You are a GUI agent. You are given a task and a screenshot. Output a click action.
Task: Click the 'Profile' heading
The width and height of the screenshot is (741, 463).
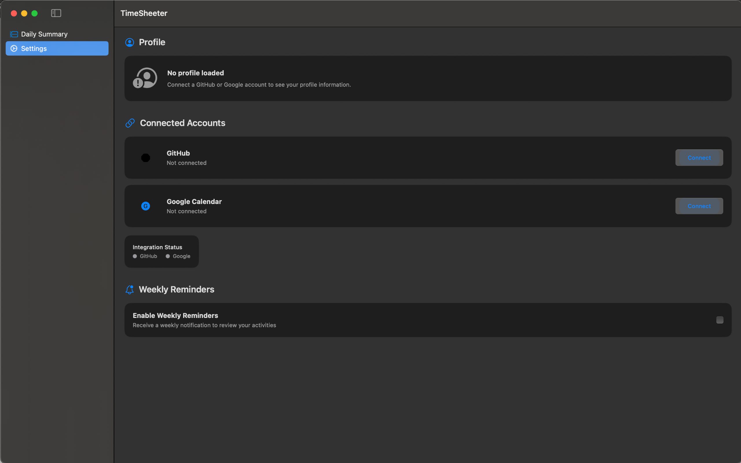coord(152,42)
